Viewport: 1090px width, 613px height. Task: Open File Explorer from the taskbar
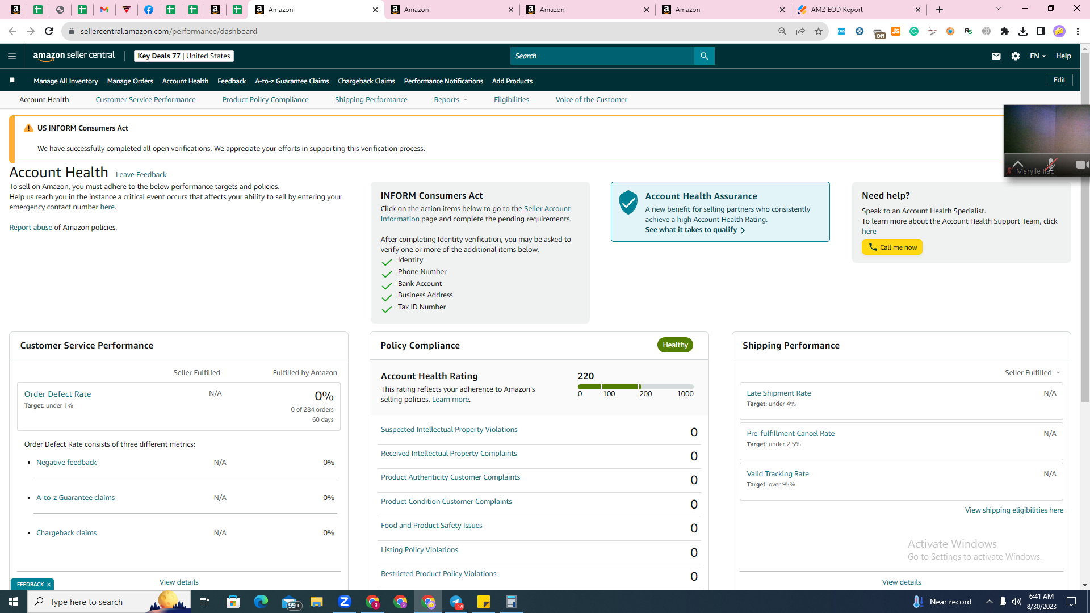click(x=317, y=602)
